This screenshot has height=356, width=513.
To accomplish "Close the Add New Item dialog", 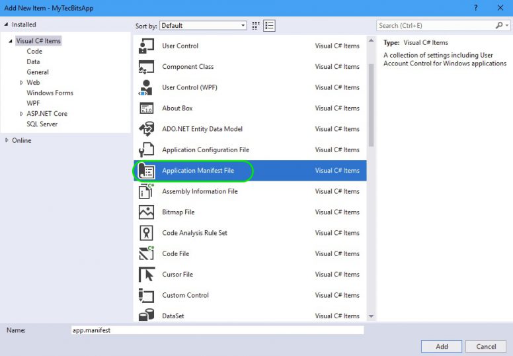I will [x=500, y=8].
